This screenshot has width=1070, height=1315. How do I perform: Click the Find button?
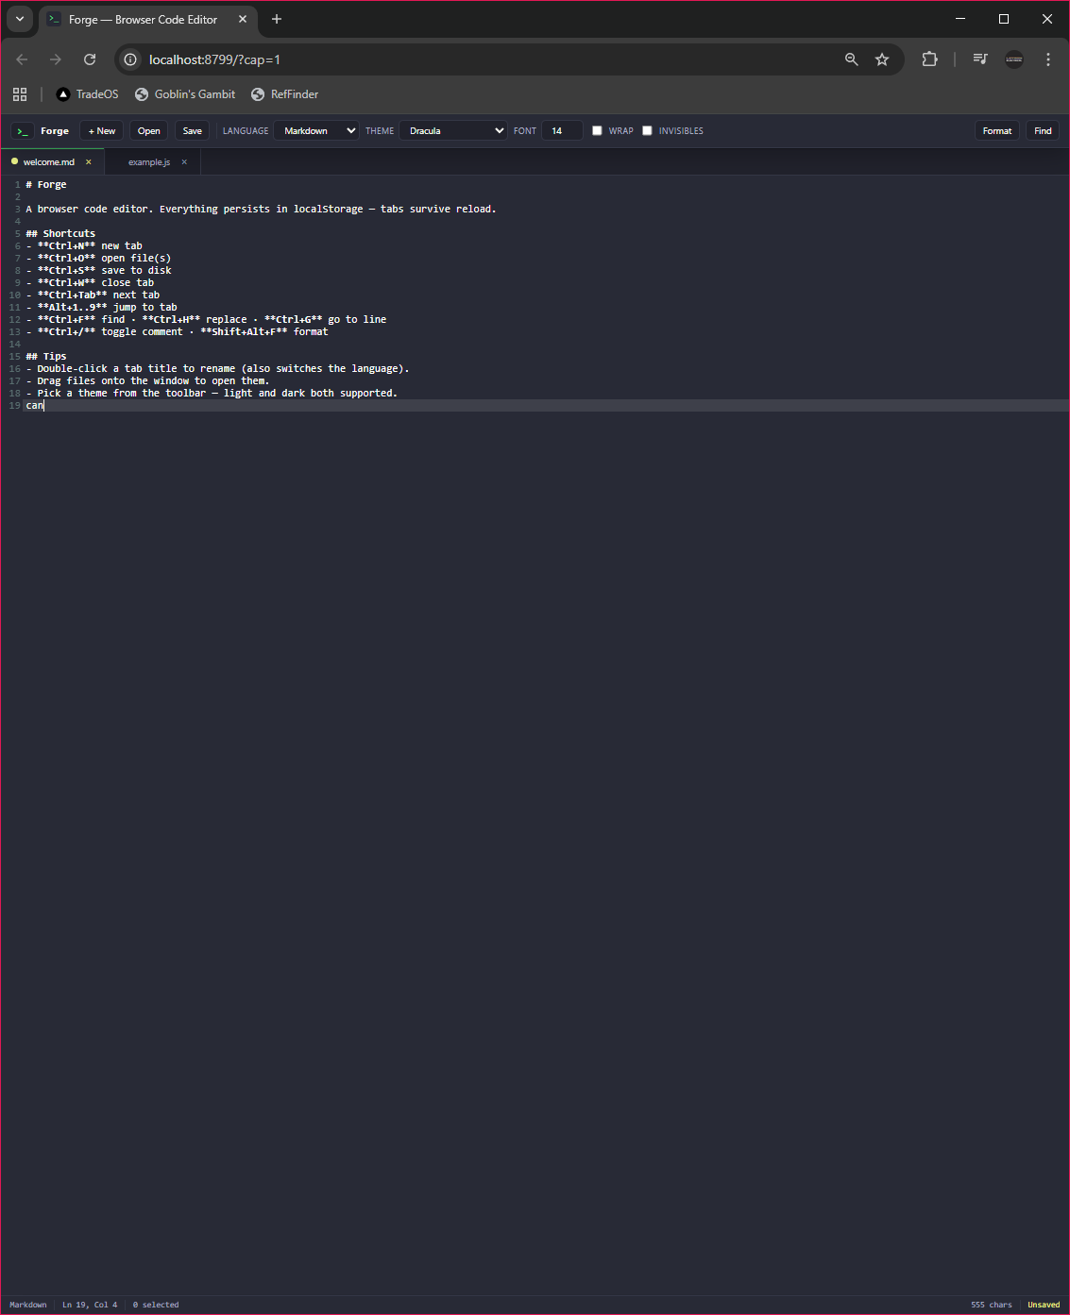[1043, 130]
